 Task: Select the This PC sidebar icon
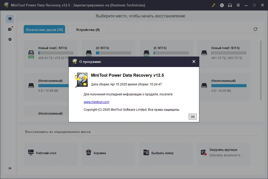(10, 19)
